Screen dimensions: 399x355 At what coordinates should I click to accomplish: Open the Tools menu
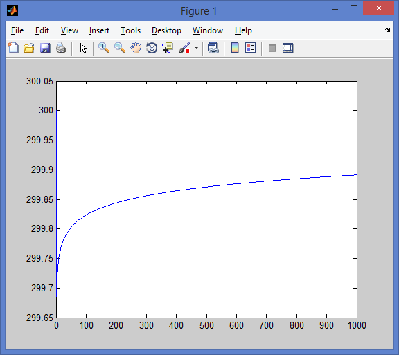click(130, 30)
